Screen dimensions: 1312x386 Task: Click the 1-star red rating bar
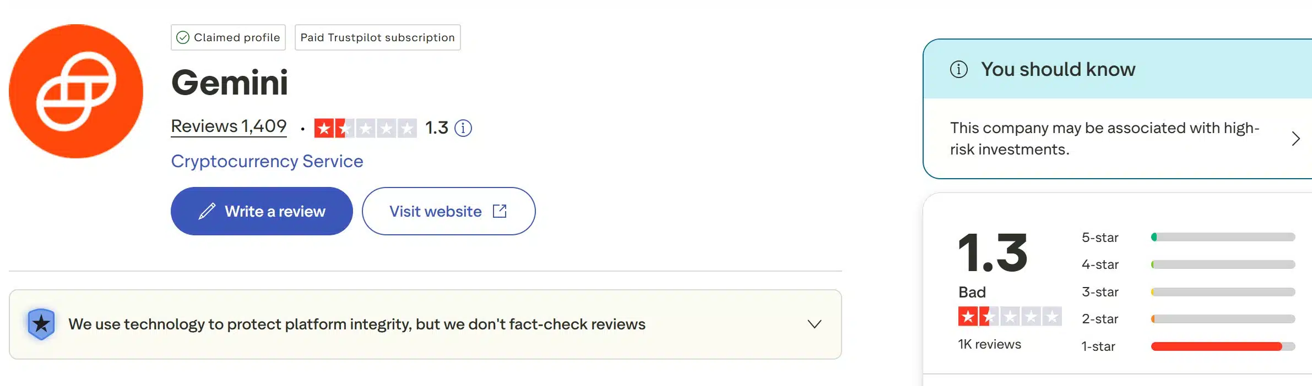1223,346
